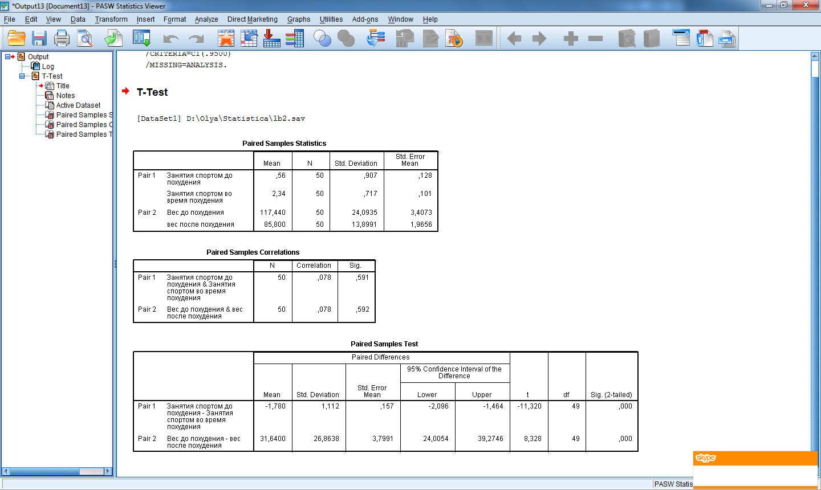Open the Direct Marketing menu
The height and width of the screenshot is (490, 821).
(x=253, y=19)
